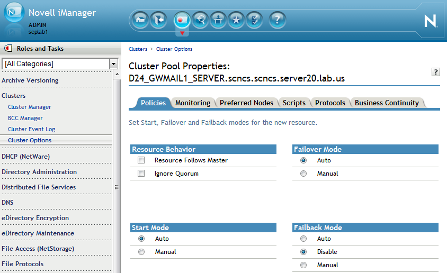Click sidebar scrollbar up arrow
This screenshot has width=447, height=273.
click(117, 74)
